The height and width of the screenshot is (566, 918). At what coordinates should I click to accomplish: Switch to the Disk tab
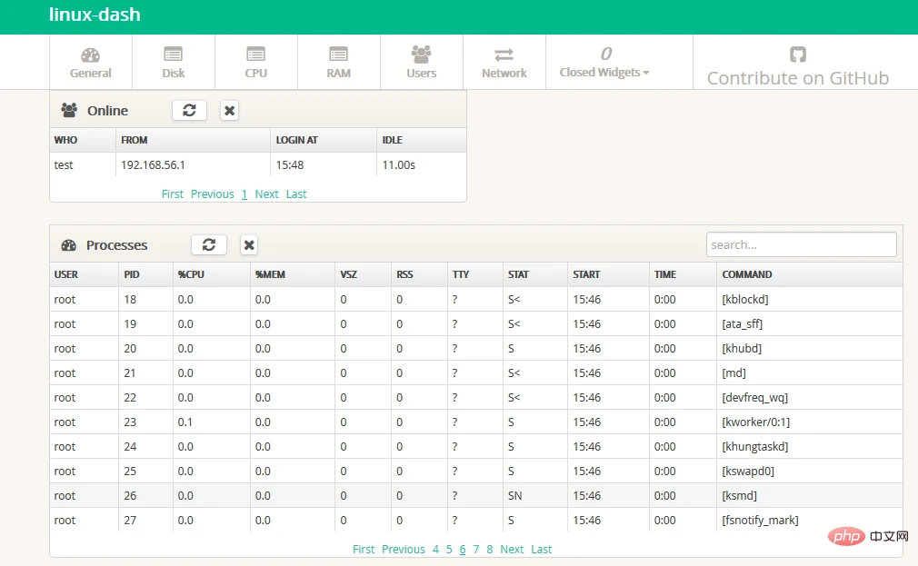174,63
